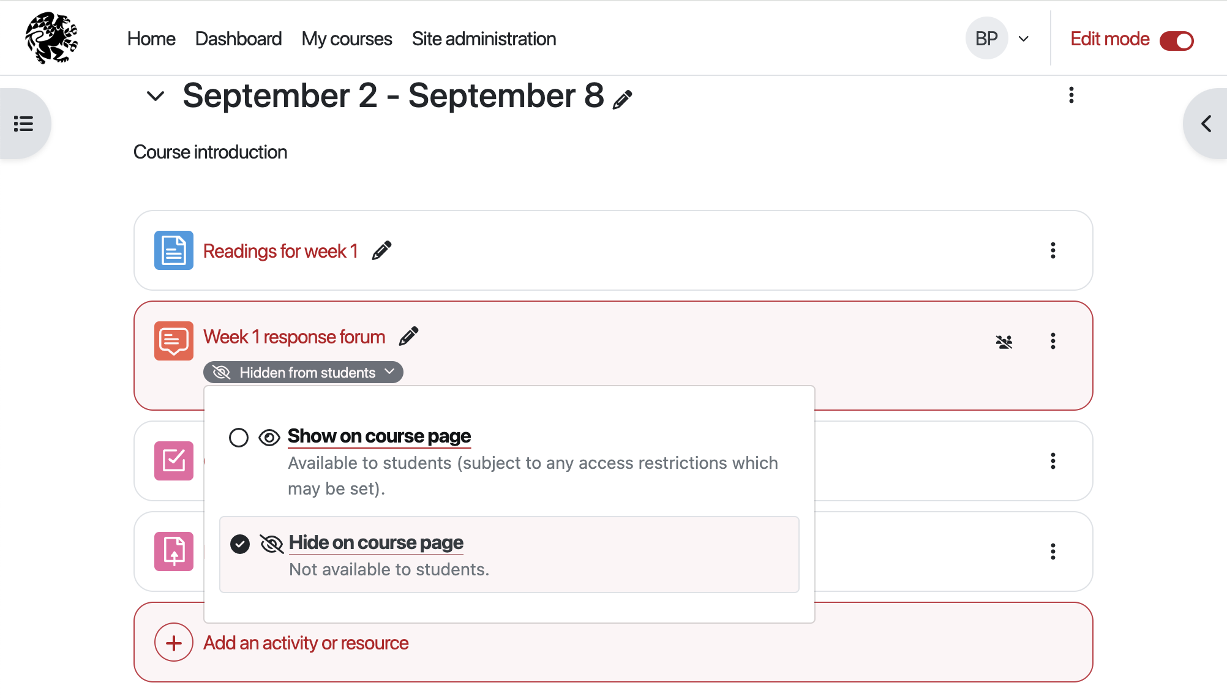Open the block drawer with left arrow

click(x=1206, y=124)
